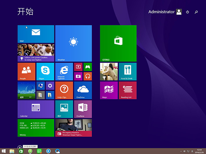Open the Store tile with shopping bag

[x=118, y=43]
